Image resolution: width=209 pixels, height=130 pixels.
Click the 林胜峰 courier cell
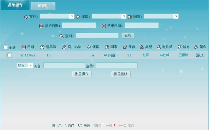coord(165,55)
